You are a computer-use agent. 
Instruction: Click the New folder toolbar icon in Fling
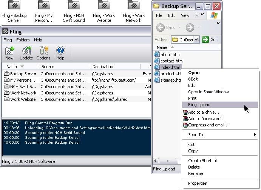[9, 53]
